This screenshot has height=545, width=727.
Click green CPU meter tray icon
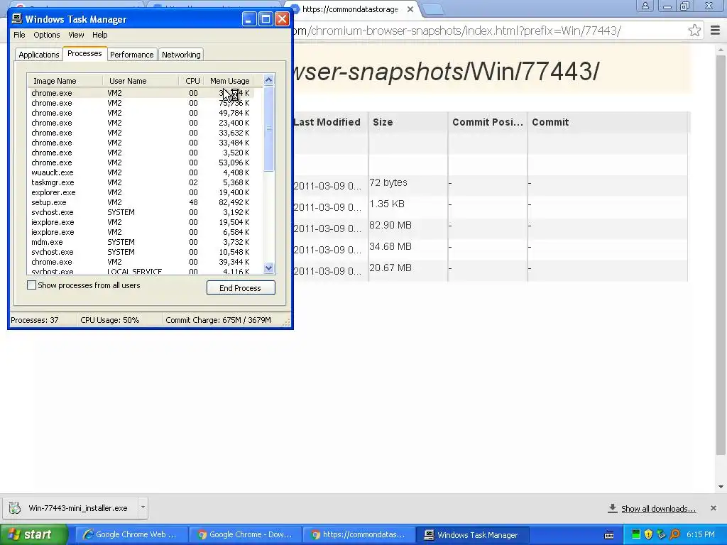[635, 535]
